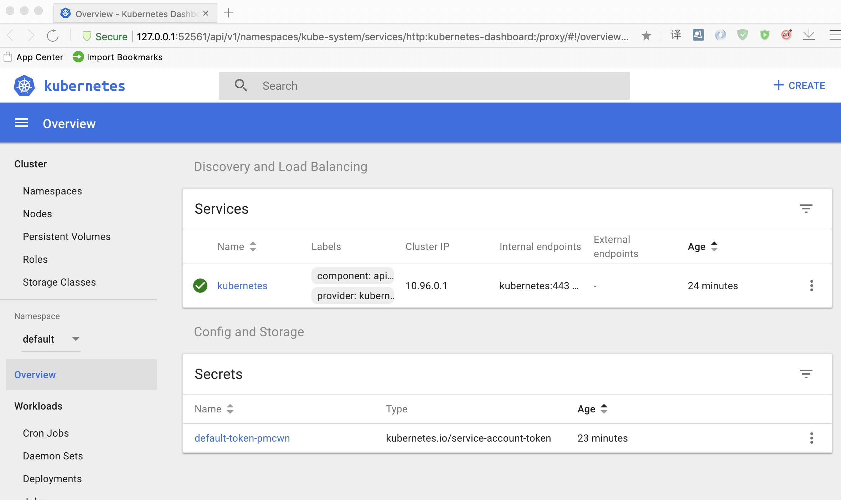
Task: Click the round blue extension icon
Action: [721, 35]
